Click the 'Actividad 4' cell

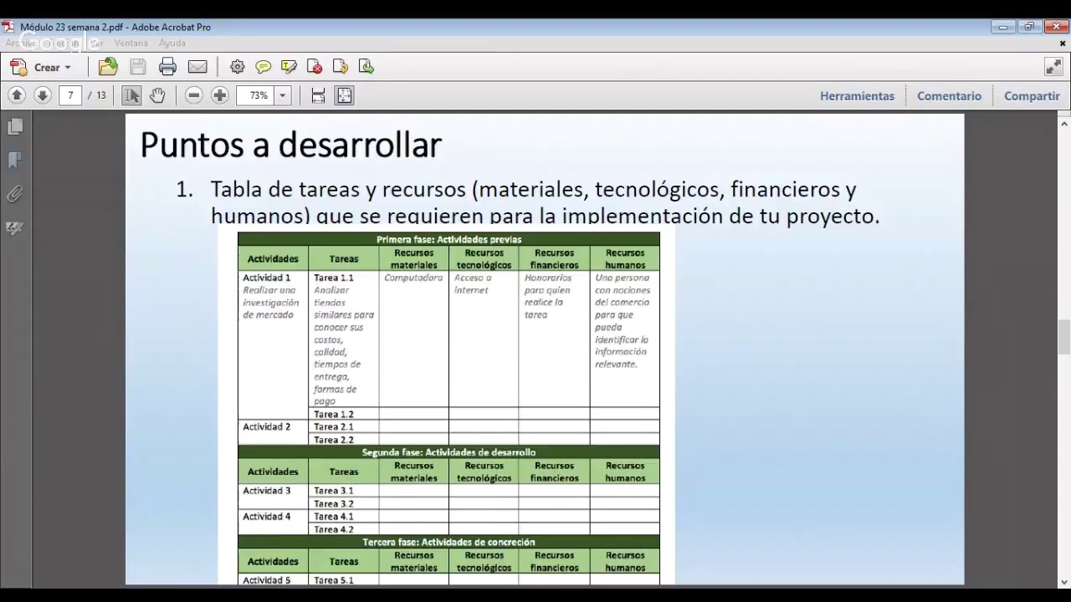(273, 523)
